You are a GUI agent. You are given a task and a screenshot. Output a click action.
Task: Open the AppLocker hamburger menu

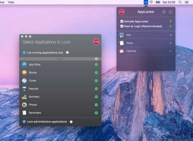click(x=170, y=12)
